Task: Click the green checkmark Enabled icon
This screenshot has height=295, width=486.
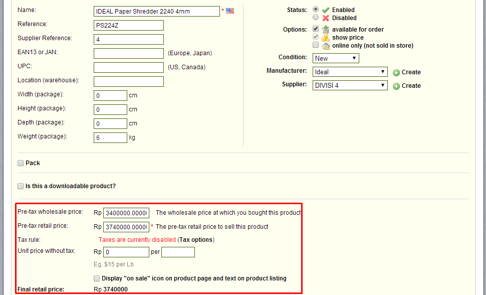Action: 326,10
